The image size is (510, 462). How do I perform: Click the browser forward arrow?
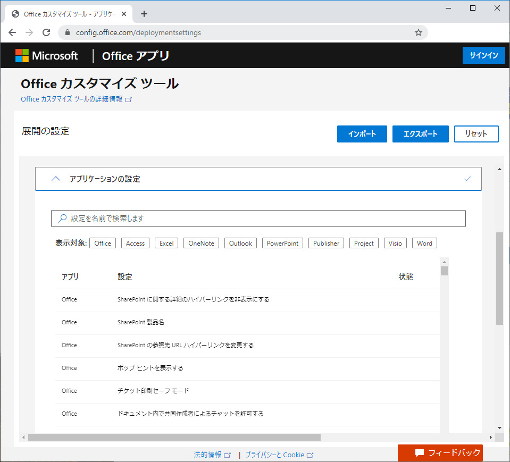click(x=29, y=32)
